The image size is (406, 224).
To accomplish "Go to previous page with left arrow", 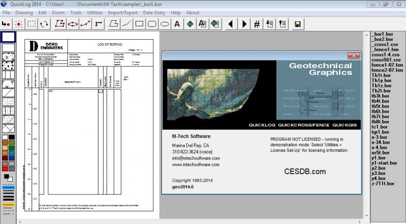I will click(231, 24).
